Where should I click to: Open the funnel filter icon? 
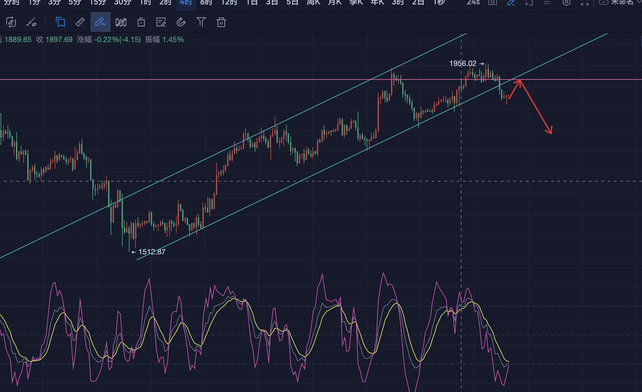(201, 22)
